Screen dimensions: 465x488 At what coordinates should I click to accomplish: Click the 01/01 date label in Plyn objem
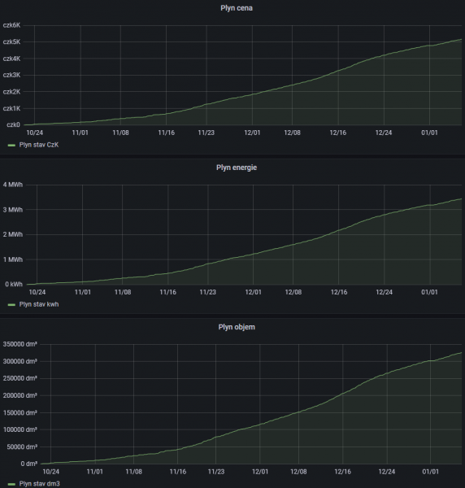430,472
